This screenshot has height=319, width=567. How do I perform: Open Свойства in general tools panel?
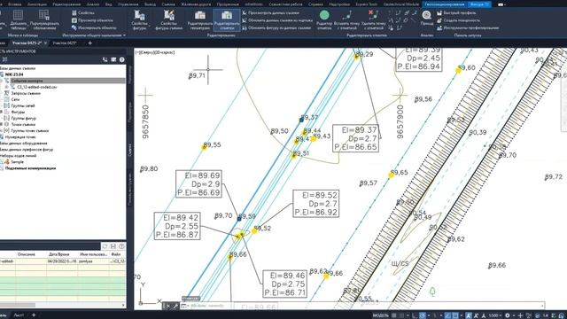coord(83,12)
